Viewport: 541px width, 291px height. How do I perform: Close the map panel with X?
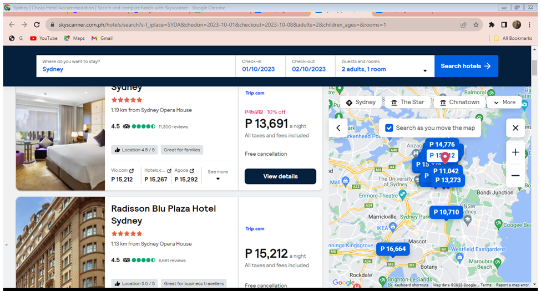(x=515, y=128)
